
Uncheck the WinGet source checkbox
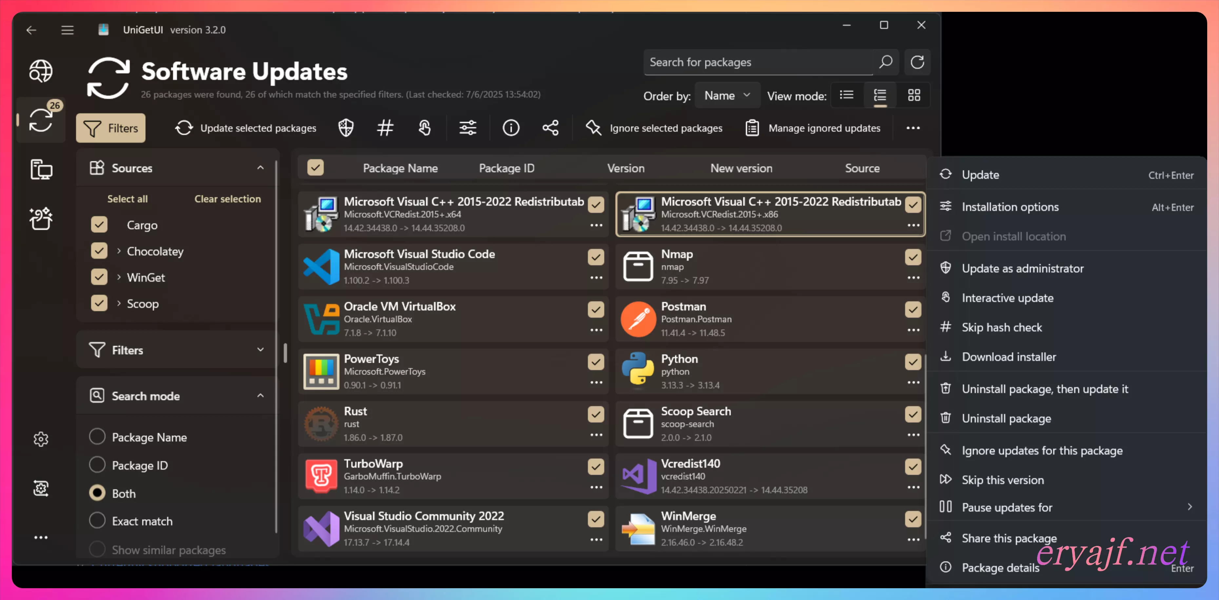pyautogui.click(x=99, y=277)
